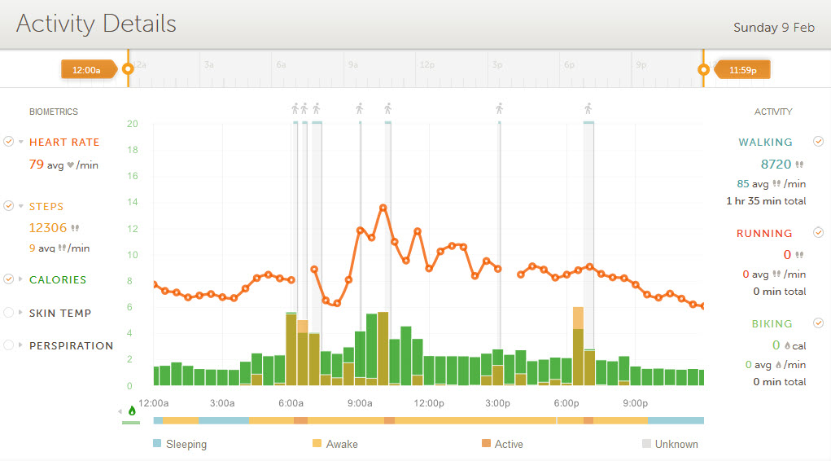Expand the Perspiration section arrow

coord(20,346)
